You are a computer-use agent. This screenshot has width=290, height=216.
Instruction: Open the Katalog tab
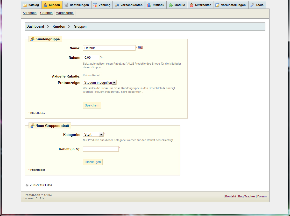click(31, 5)
